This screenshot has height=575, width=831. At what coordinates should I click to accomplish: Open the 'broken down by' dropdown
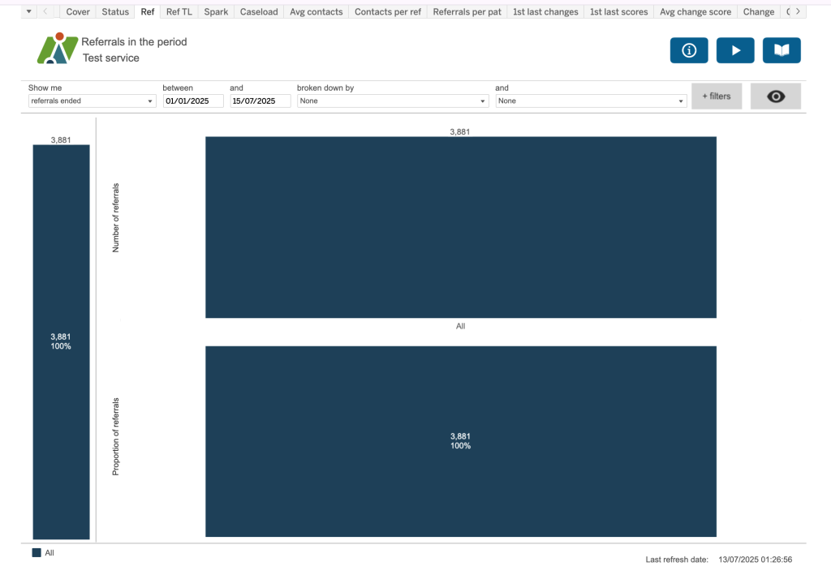click(393, 101)
